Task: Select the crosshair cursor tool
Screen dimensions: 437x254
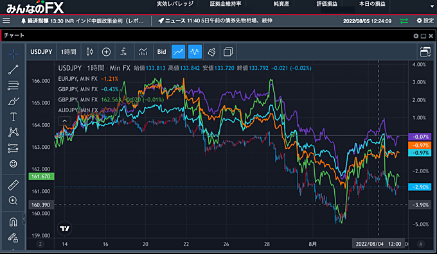Action: tap(13, 54)
